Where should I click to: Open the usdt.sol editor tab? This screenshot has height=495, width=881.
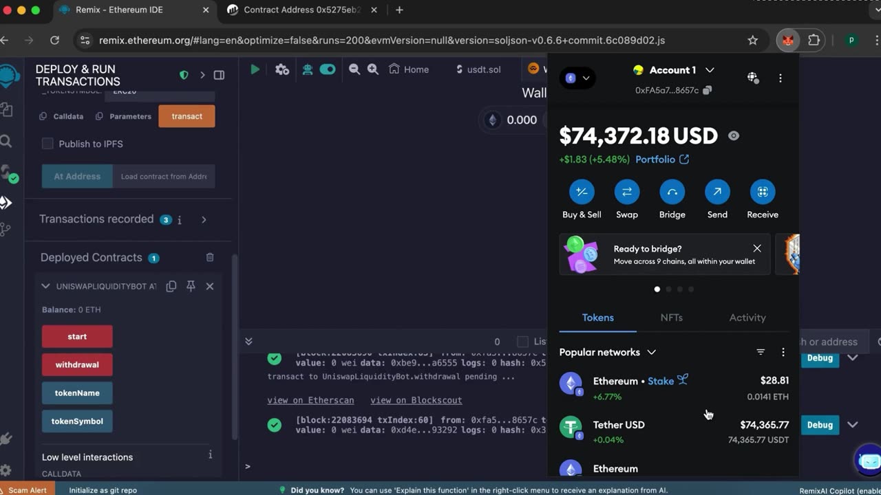pyautogui.click(x=479, y=69)
